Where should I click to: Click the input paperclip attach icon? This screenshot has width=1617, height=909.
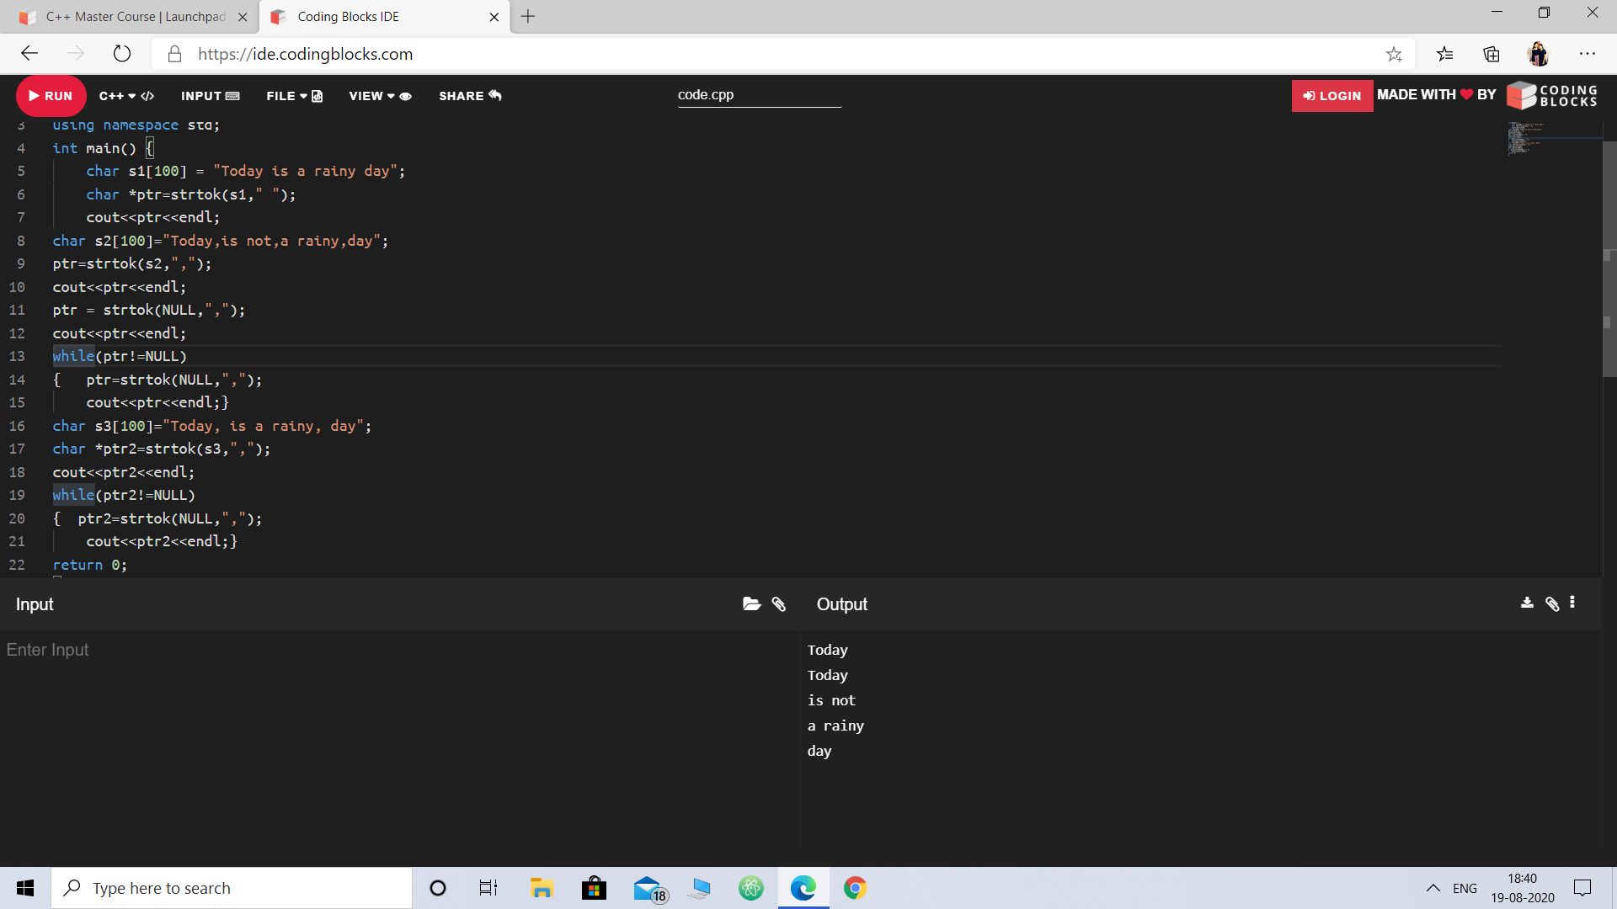[779, 604]
